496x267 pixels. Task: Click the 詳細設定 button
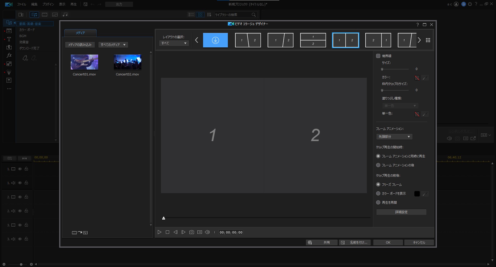(401, 212)
